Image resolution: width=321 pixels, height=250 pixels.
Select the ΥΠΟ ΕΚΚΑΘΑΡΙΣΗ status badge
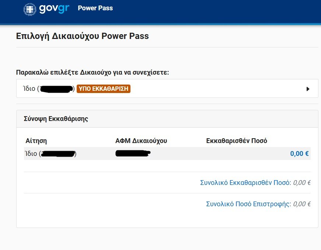[x=104, y=89]
